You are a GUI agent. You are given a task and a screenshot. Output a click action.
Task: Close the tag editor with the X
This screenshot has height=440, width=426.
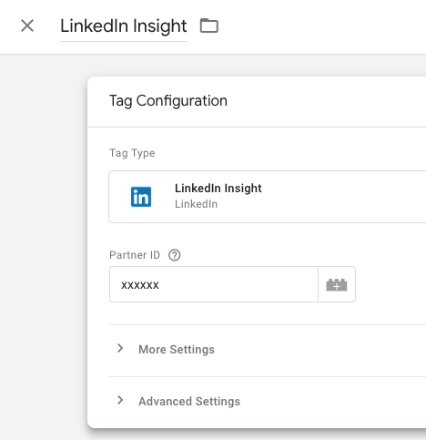27,26
